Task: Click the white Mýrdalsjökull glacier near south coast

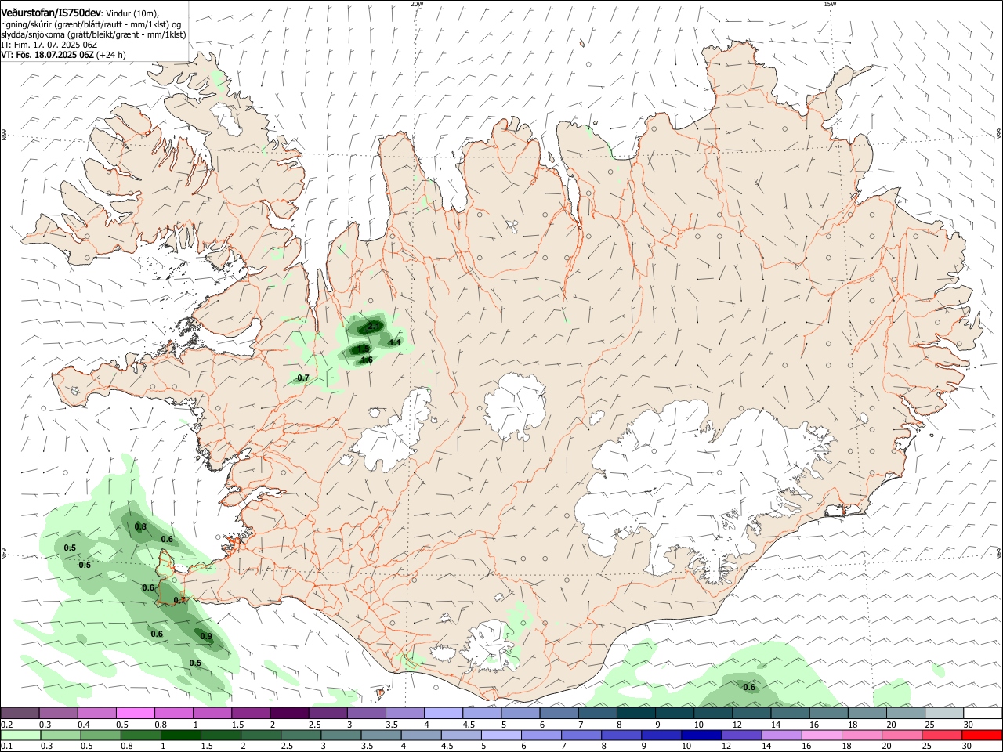Action: 490,646
